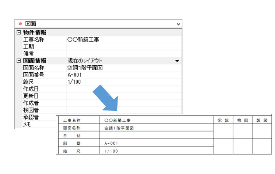
Task: Click the 図面名称 label in the title block
Action: click(72, 128)
